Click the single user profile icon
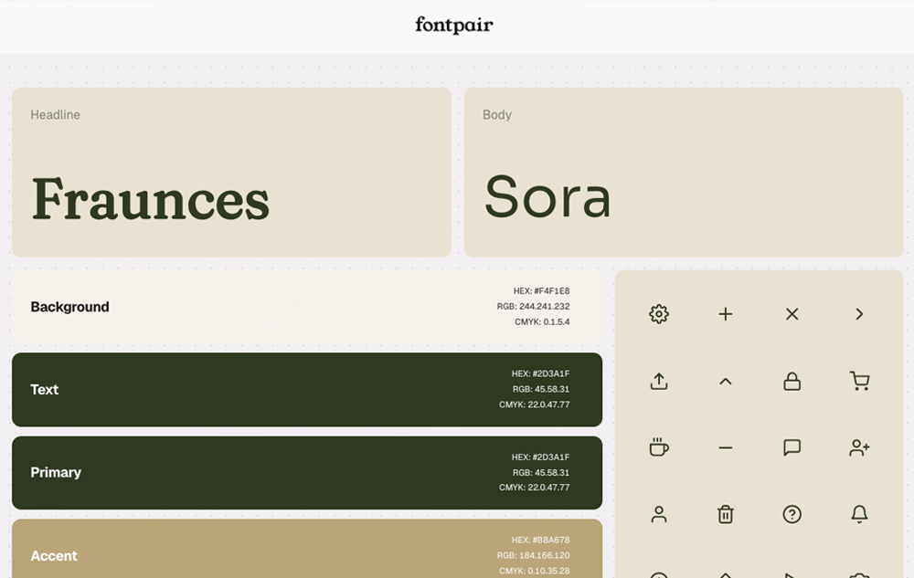Screen dimensions: 914x578 coord(659,514)
